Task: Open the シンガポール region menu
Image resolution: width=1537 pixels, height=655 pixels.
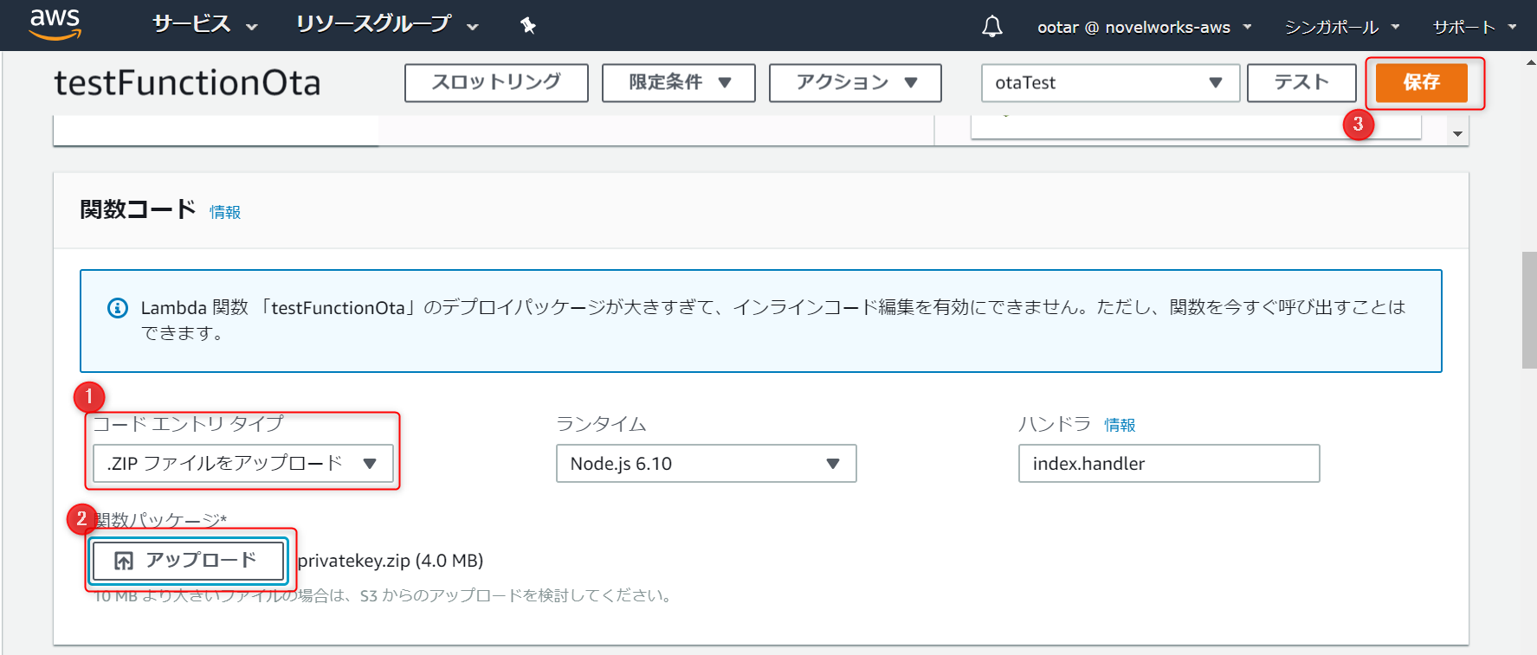Action: click(1342, 27)
